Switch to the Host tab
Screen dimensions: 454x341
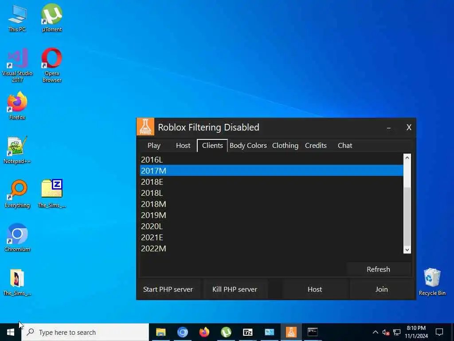pos(183,146)
